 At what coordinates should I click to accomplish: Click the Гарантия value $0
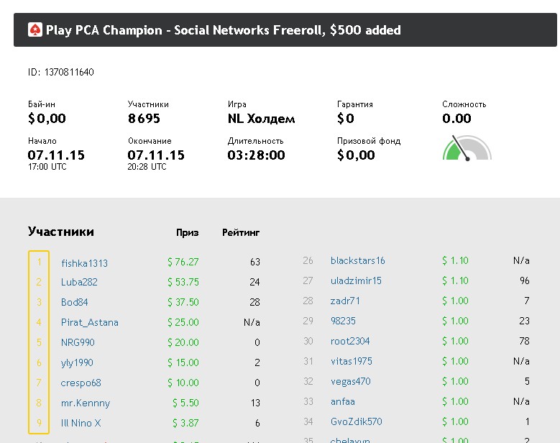click(345, 119)
